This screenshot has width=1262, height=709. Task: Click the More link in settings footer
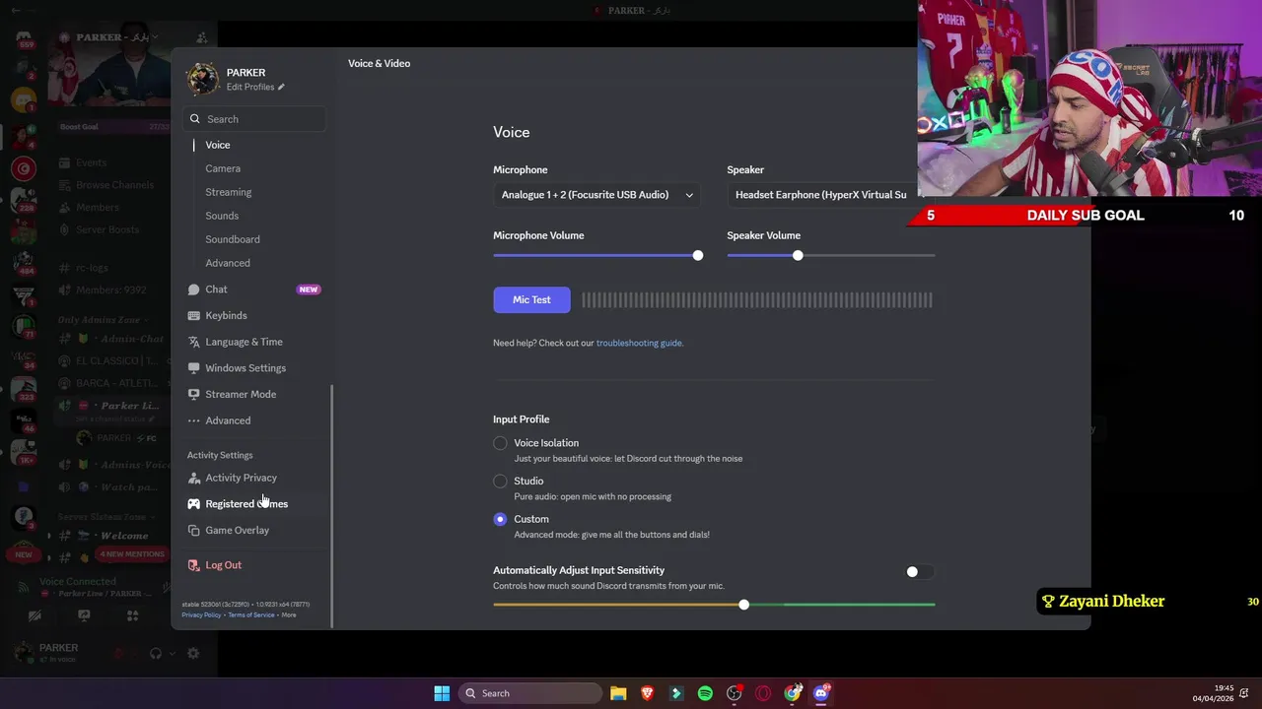coord(289,614)
